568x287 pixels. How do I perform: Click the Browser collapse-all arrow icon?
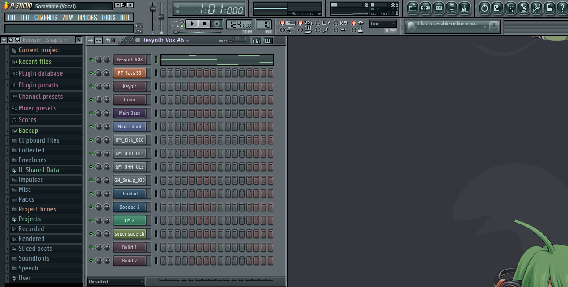pos(4,40)
